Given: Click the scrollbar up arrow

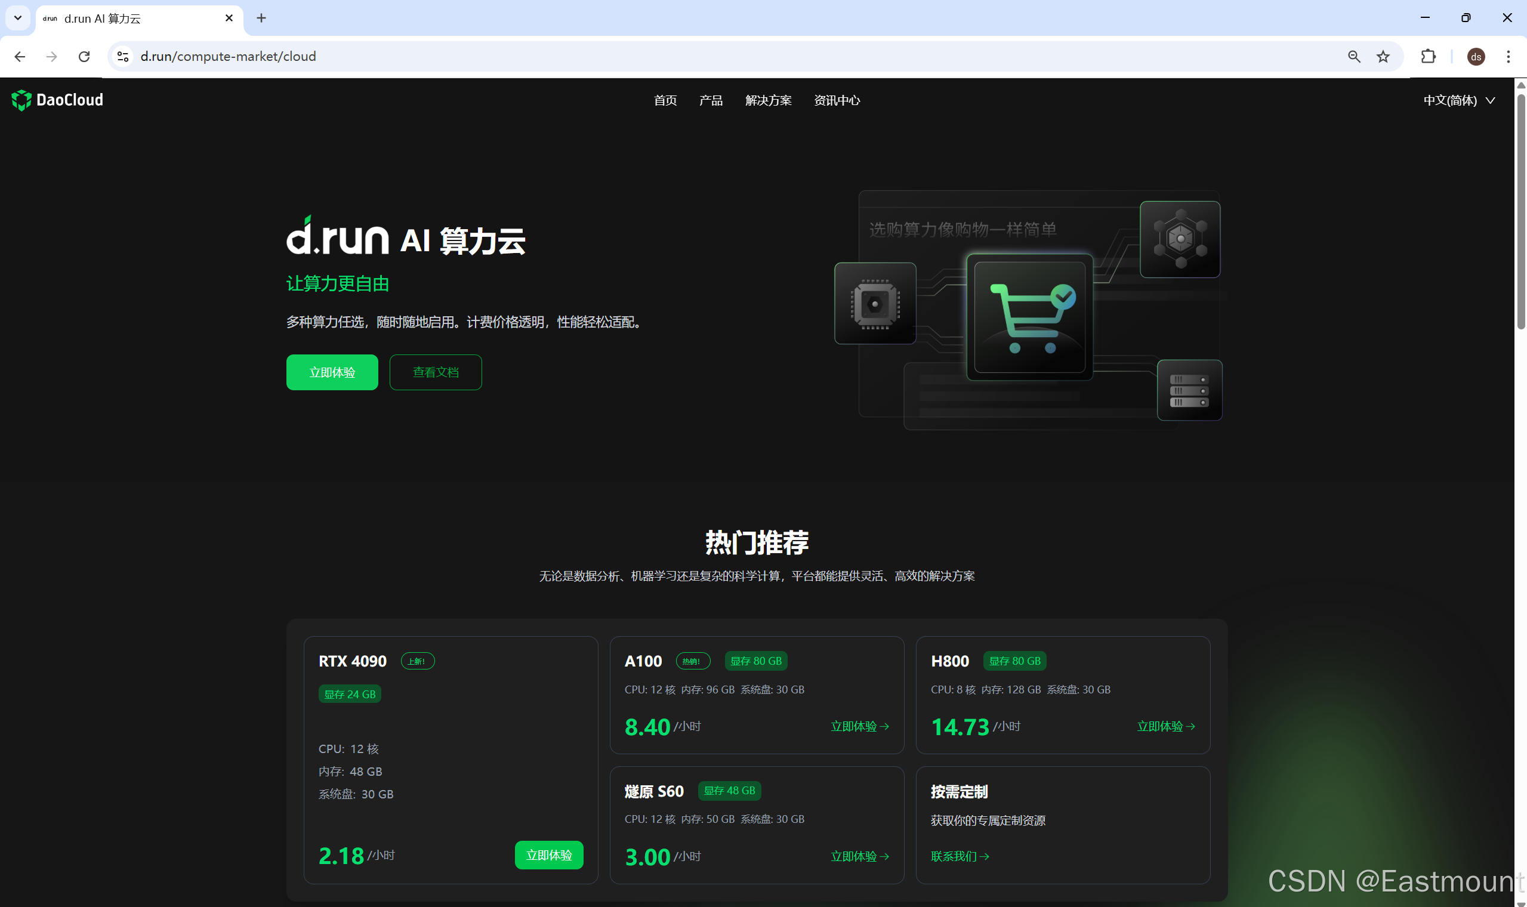Looking at the screenshot, I should click(x=1521, y=85).
